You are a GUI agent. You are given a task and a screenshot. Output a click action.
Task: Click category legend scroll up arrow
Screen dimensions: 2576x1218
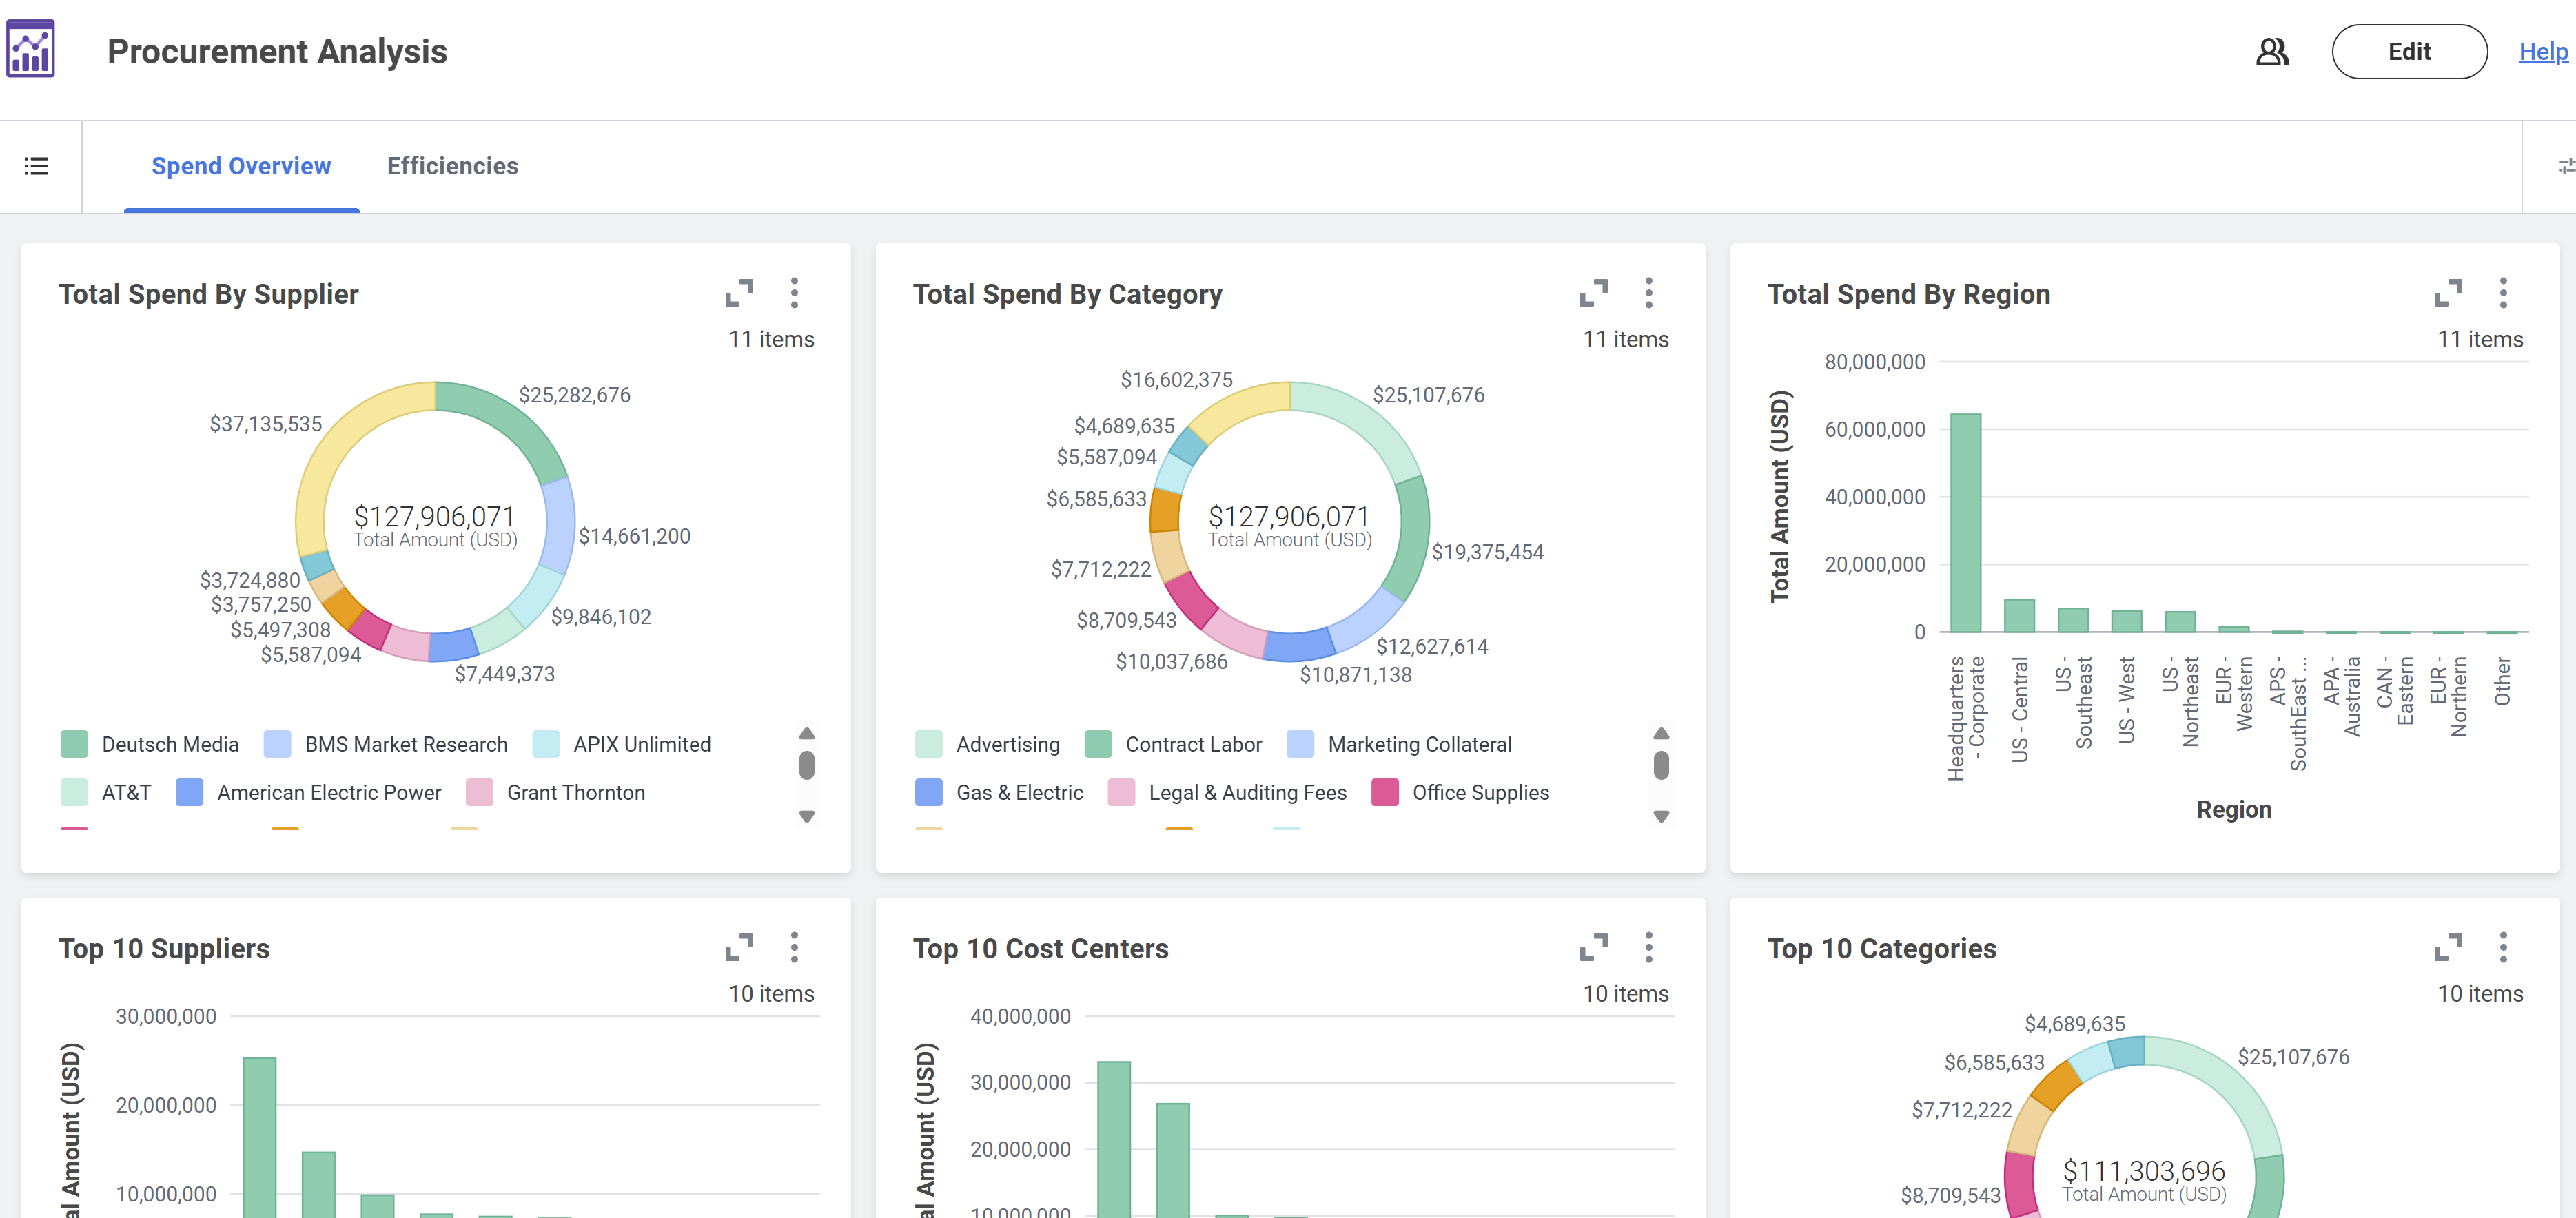[x=1661, y=733]
